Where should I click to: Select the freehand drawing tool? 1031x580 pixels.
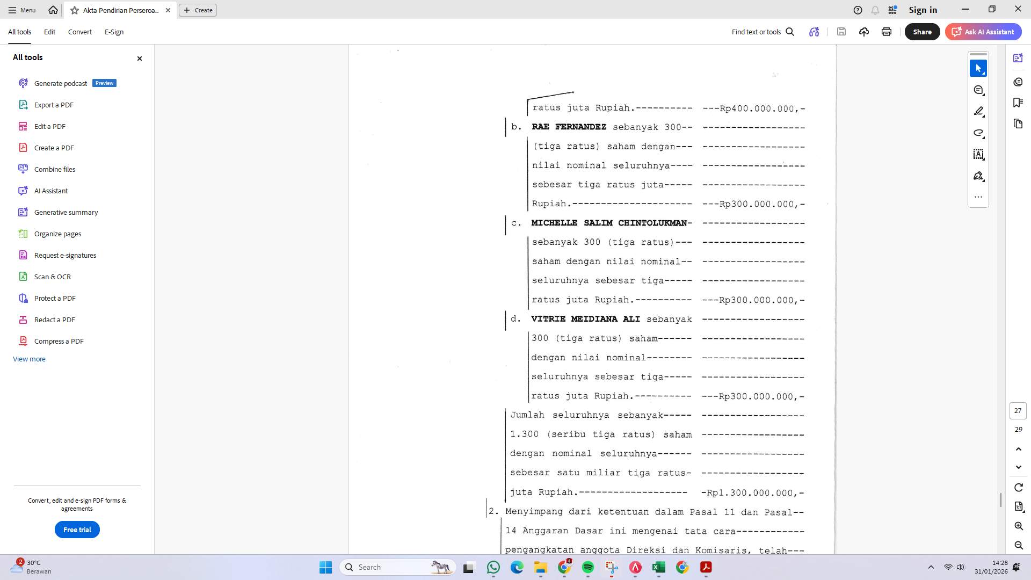coord(978,133)
